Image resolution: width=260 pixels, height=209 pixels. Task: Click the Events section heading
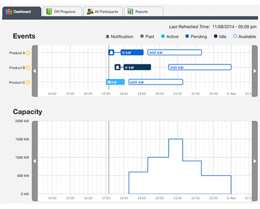24,36
